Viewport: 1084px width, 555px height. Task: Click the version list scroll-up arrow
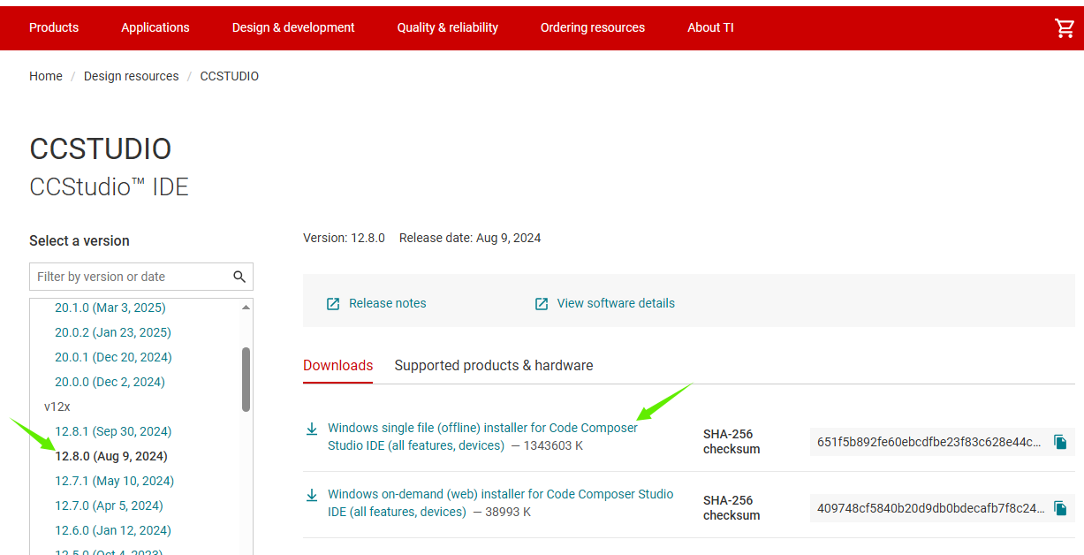[246, 307]
